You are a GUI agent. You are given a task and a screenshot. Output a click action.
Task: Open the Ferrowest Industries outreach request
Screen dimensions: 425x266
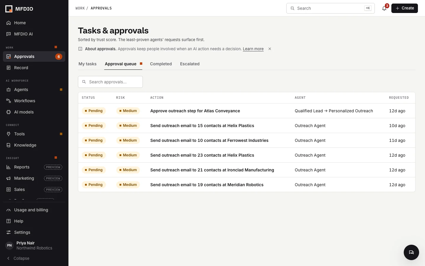[209, 140]
